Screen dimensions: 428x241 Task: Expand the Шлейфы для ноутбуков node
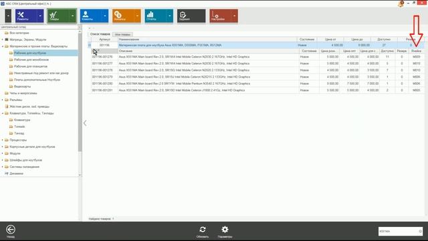coord(3,160)
